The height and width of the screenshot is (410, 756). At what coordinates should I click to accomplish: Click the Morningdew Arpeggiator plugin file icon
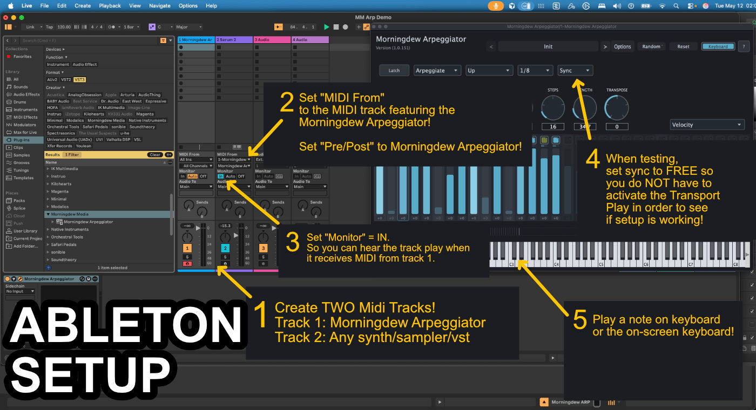click(60, 222)
